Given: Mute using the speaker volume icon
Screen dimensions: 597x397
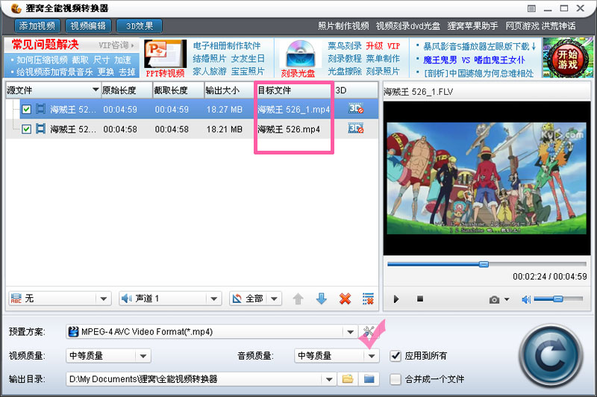Looking at the screenshot, I should (526, 299).
